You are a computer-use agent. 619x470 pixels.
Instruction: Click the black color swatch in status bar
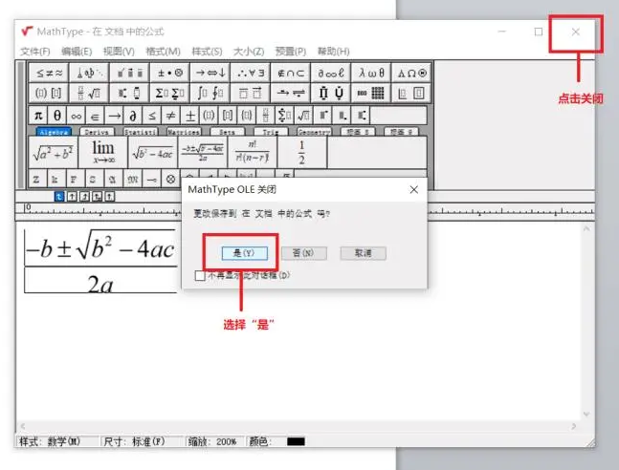pos(296,441)
